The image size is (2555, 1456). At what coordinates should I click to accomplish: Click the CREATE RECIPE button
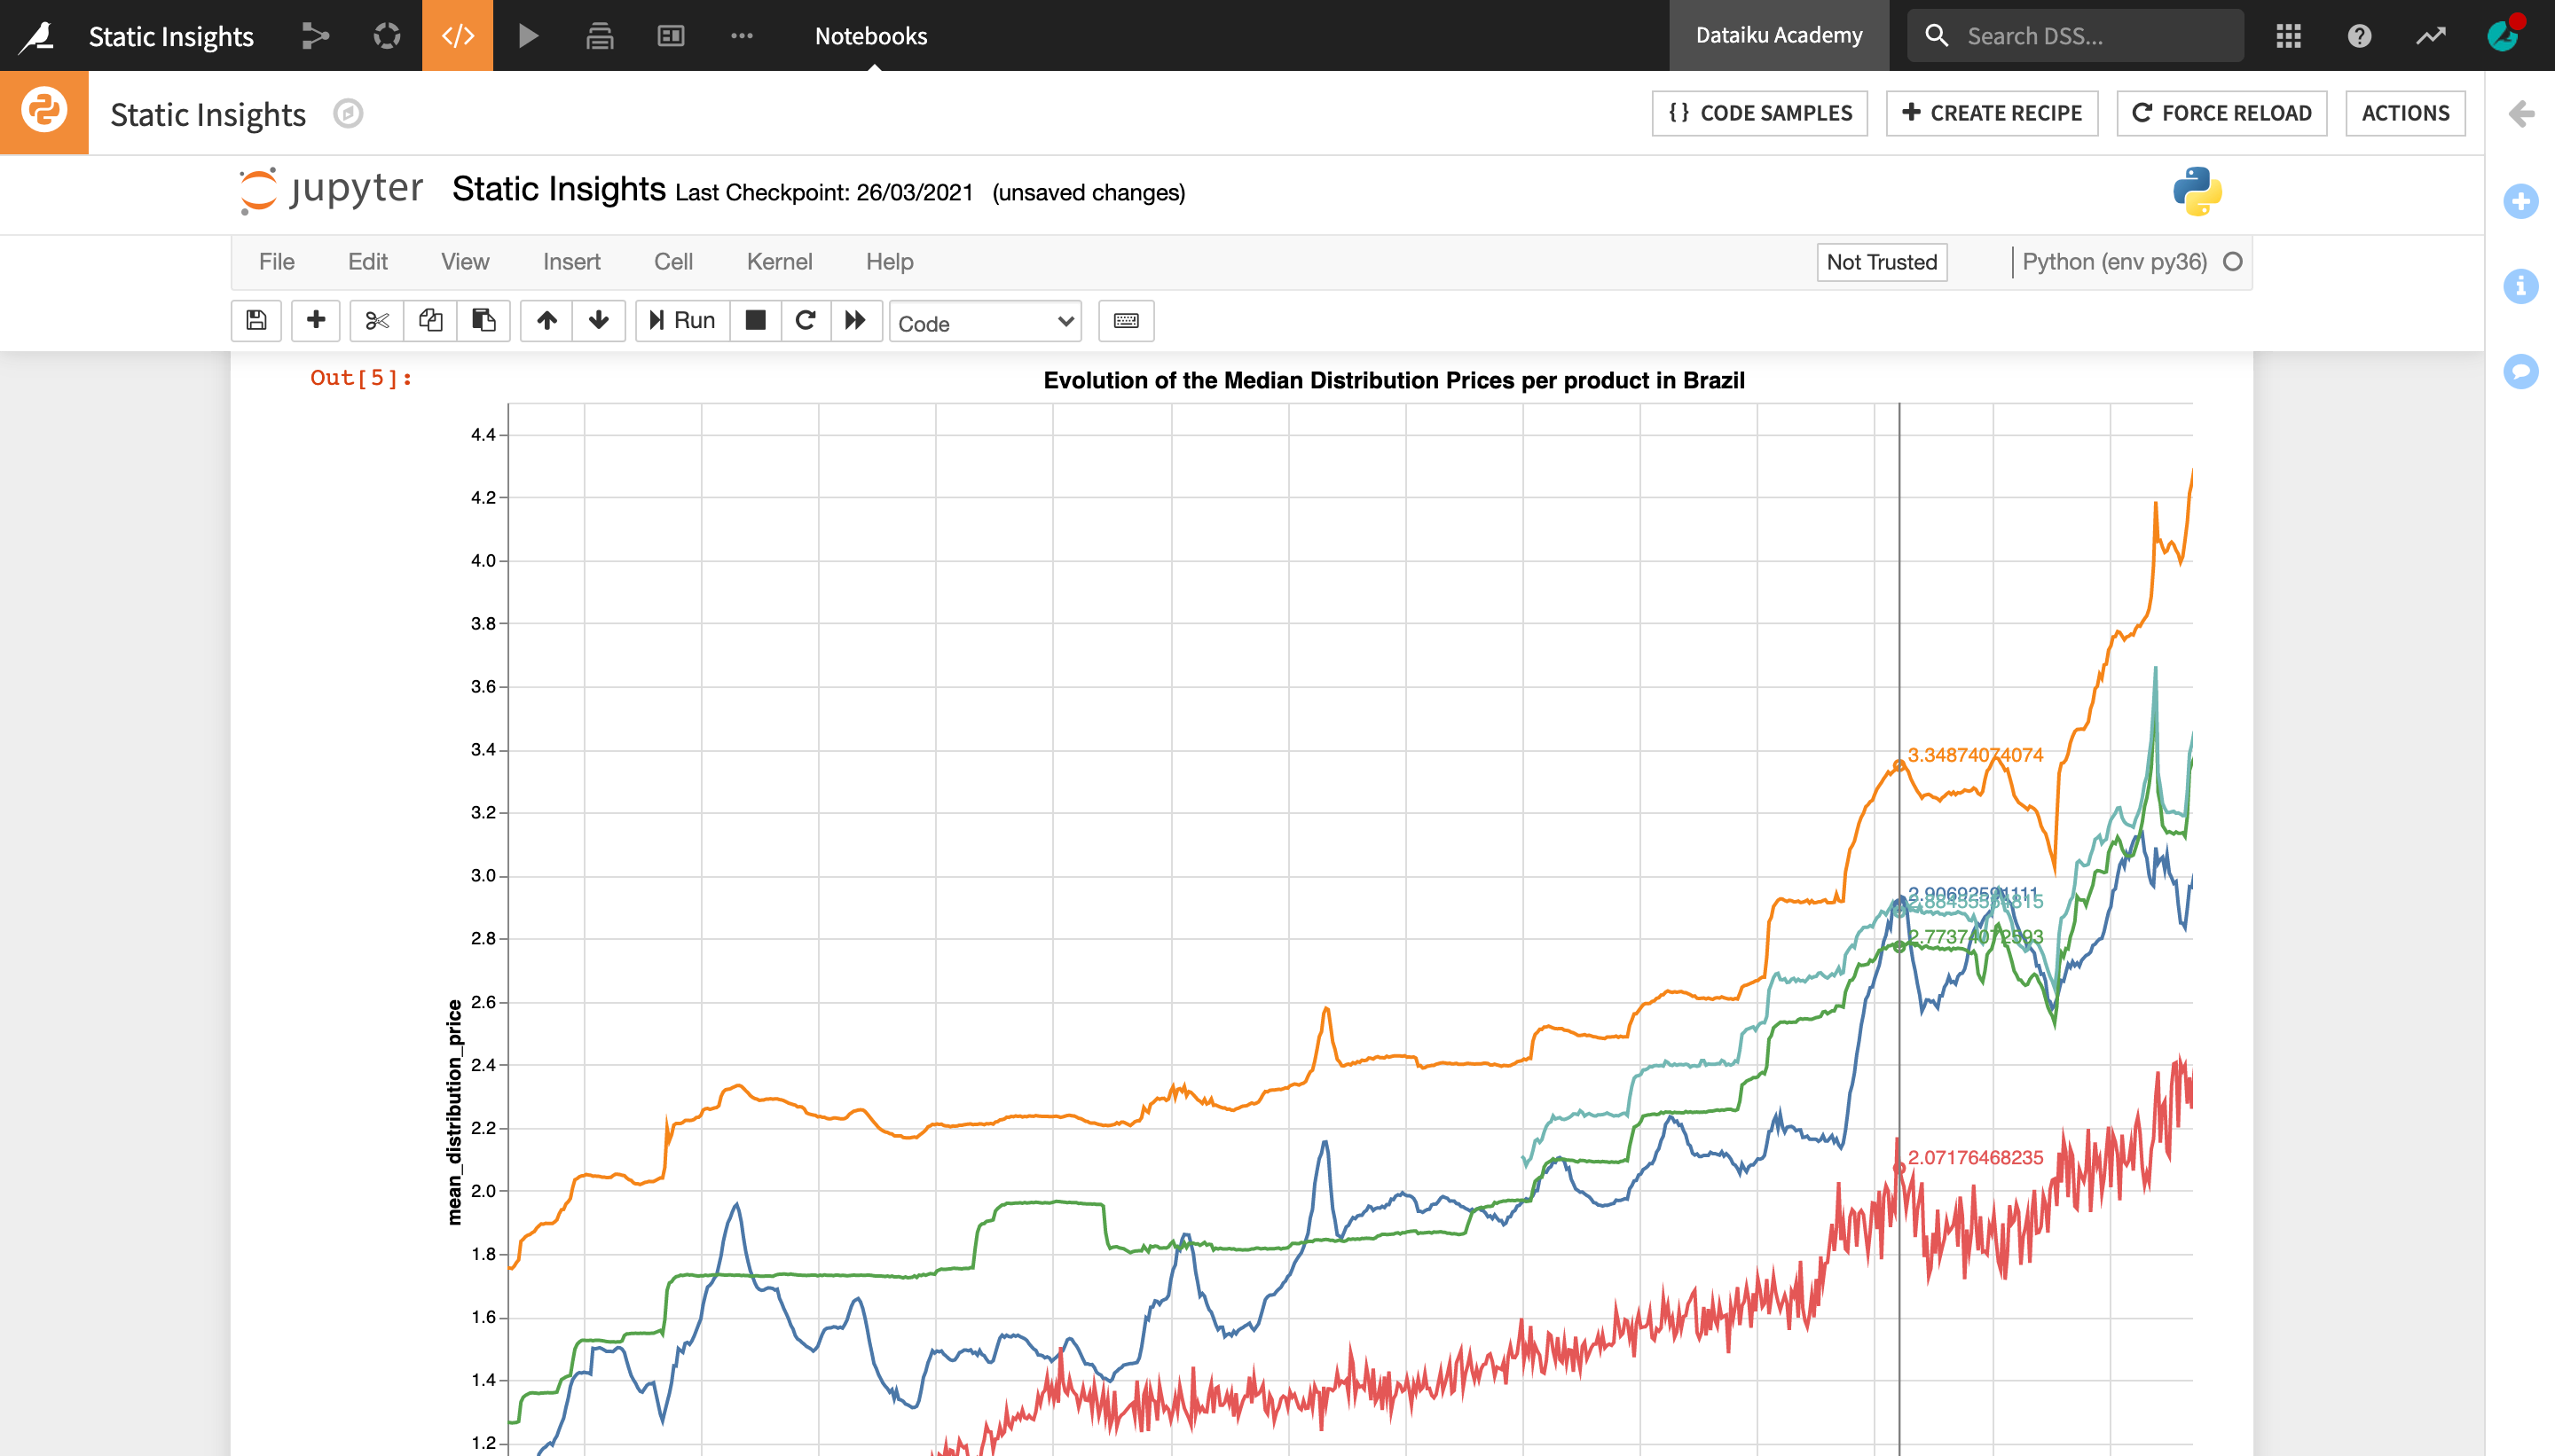point(1991,113)
